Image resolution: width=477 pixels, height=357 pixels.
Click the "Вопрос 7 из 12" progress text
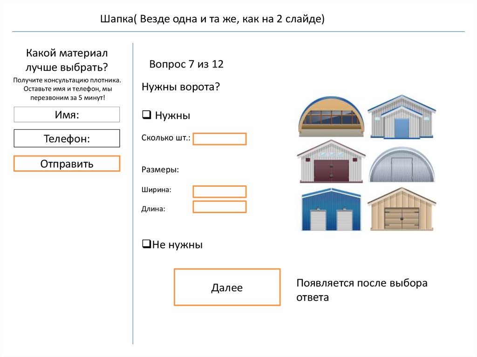[x=186, y=64]
